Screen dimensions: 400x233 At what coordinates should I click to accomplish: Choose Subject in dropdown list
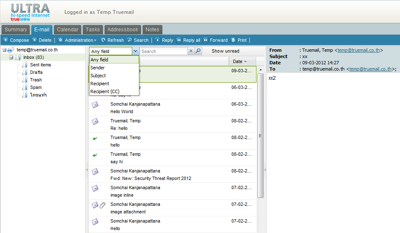click(114, 76)
